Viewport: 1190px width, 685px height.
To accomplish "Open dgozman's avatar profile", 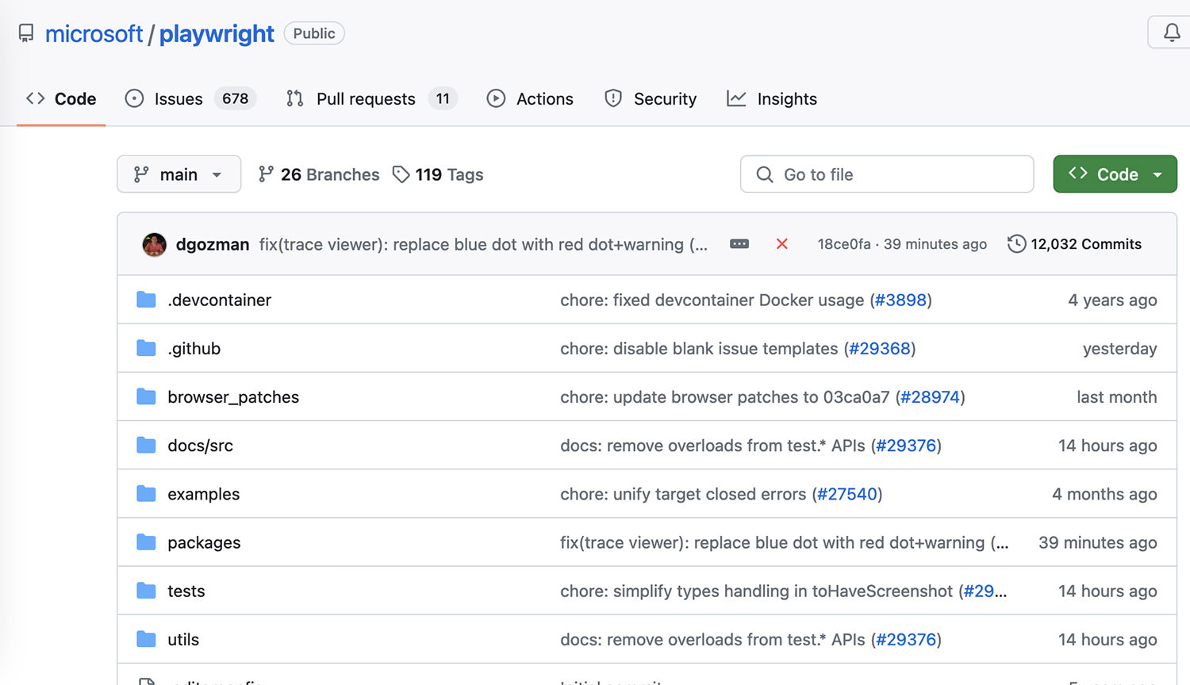I will point(154,244).
